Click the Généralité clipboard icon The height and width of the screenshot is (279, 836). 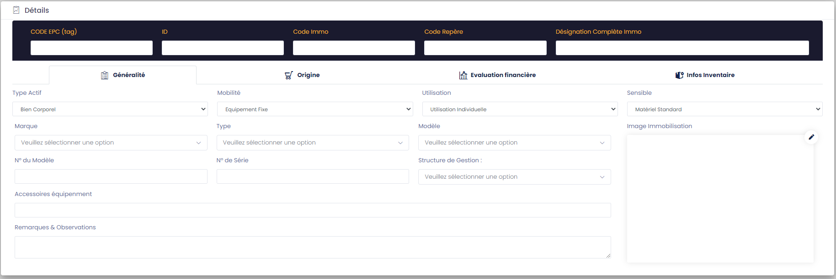105,75
